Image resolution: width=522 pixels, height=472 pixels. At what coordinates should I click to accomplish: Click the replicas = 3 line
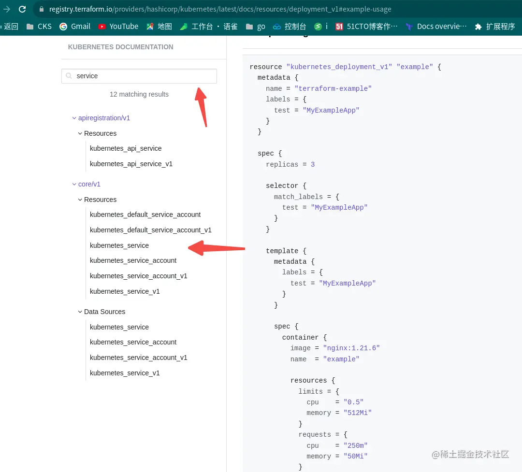(x=290, y=164)
